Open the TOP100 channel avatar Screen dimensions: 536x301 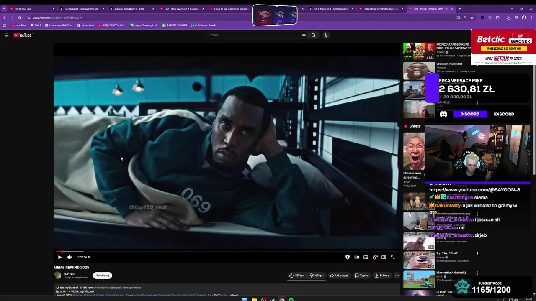[57, 275]
